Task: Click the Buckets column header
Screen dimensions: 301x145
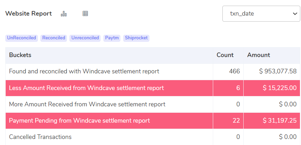Action: point(20,55)
